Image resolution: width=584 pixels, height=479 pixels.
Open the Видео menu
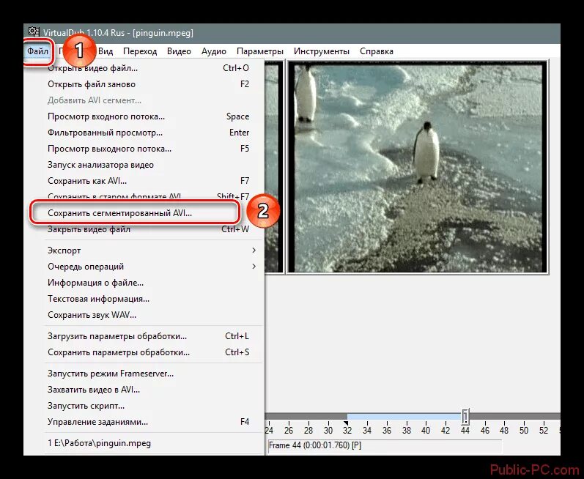(179, 51)
